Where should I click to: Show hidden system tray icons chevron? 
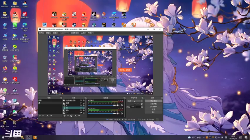[203, 138]
